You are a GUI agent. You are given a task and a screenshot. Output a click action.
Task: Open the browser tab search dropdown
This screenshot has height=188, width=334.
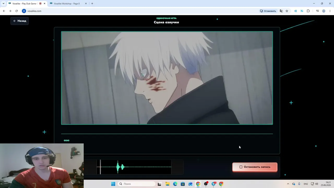click(3, 3)
